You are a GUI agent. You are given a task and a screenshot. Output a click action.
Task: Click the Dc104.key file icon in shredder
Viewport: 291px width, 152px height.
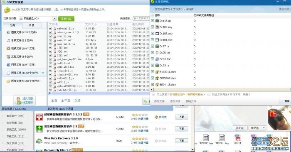point(157,27)
